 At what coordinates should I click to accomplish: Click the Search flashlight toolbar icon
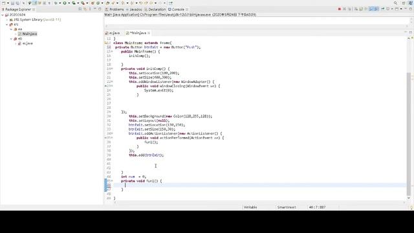(113, 3)
